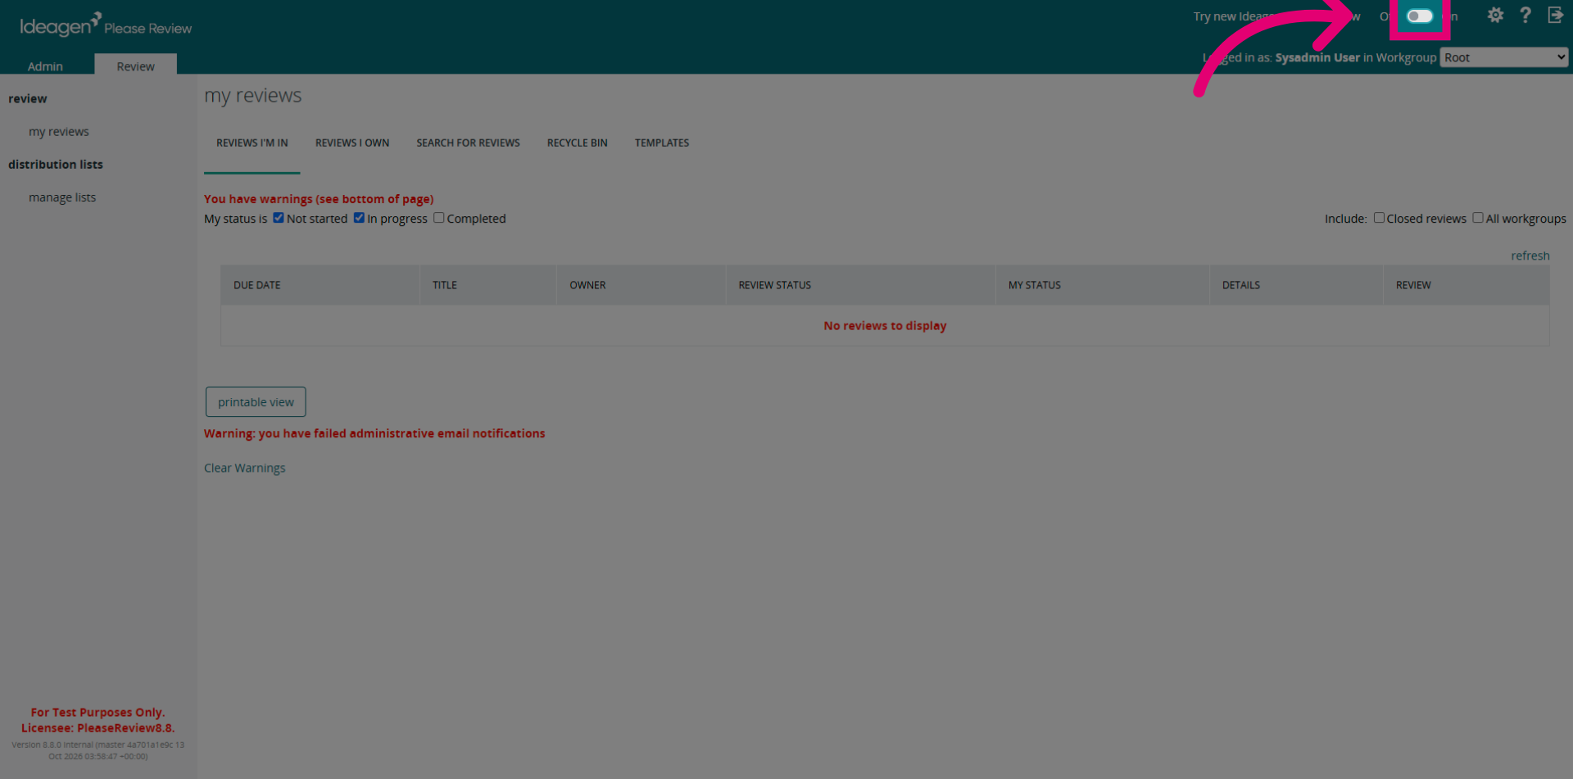Open the Workgroup Root dropdown
This screenshot has width=1573, height=779.
point(1504,57)
